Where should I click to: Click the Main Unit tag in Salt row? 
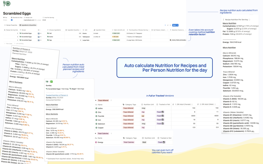coord(116,33)
